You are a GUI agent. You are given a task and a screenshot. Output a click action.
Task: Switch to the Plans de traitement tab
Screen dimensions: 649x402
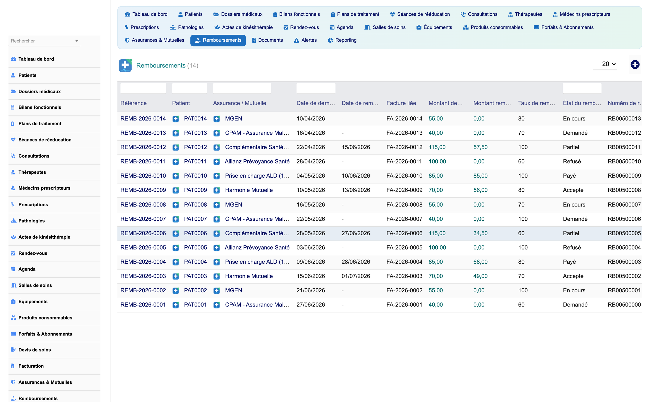(355, 14)
